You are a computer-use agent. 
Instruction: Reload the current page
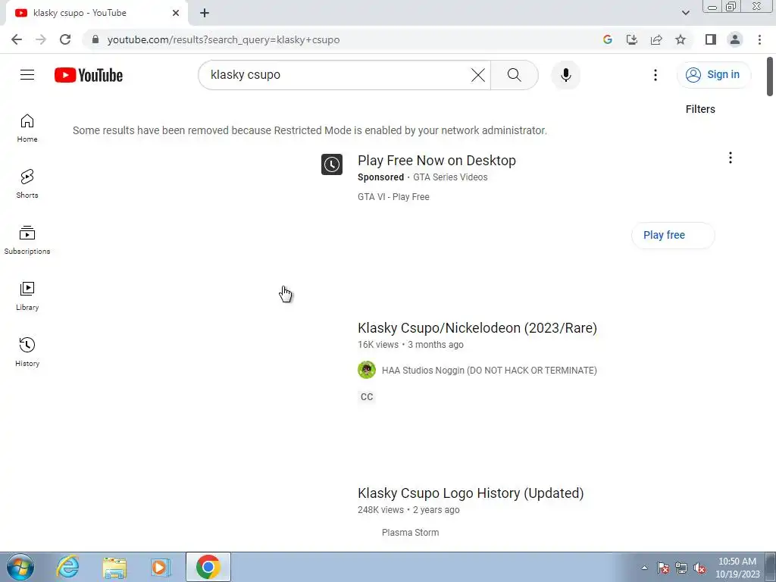pos(65,39)
